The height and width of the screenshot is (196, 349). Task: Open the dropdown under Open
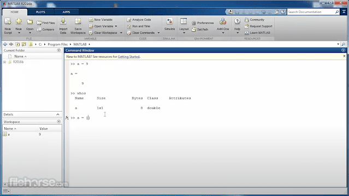click(30, 33)
